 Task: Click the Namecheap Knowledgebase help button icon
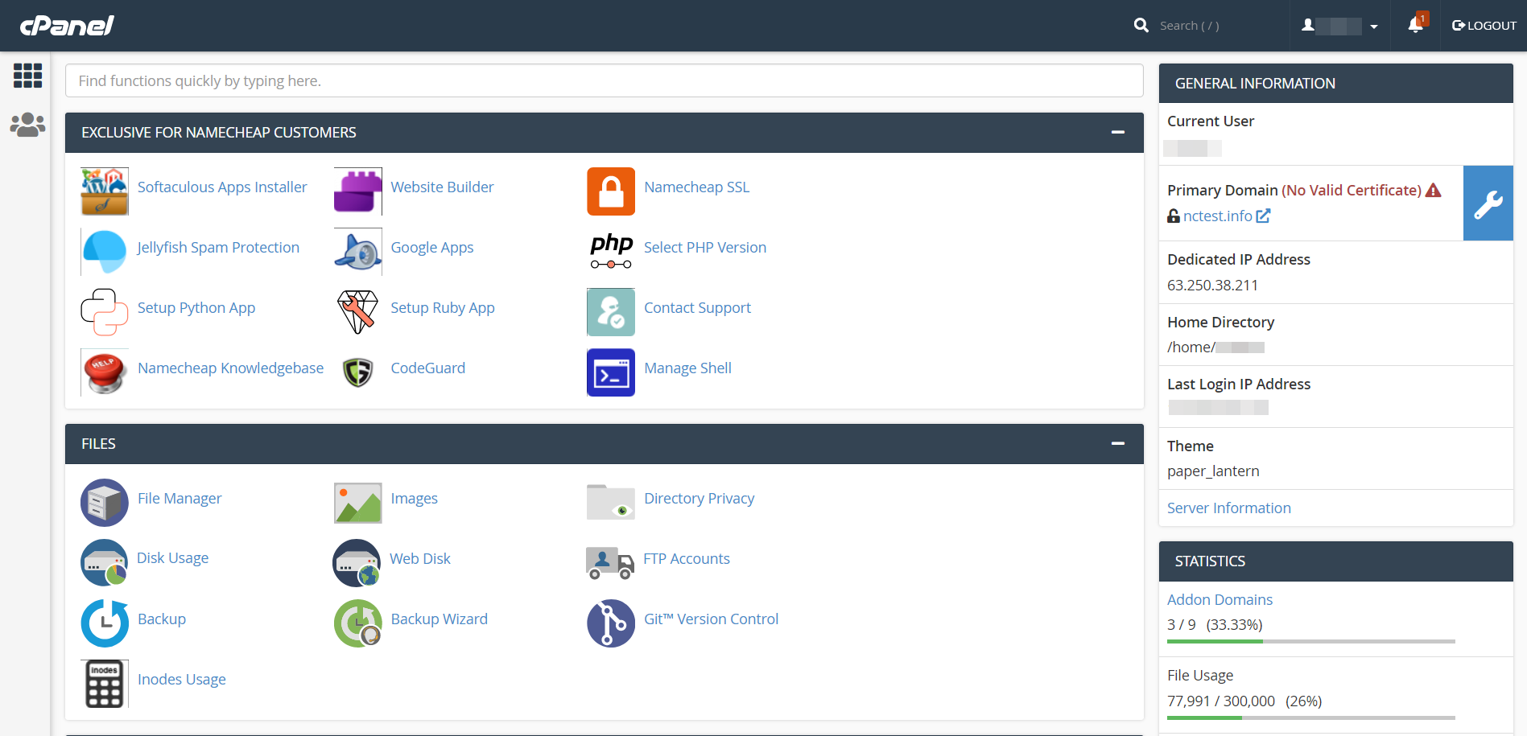tap(105, 372)
